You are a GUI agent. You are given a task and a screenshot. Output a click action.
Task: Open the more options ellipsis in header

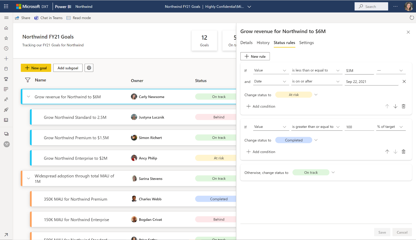coord(395,6)
